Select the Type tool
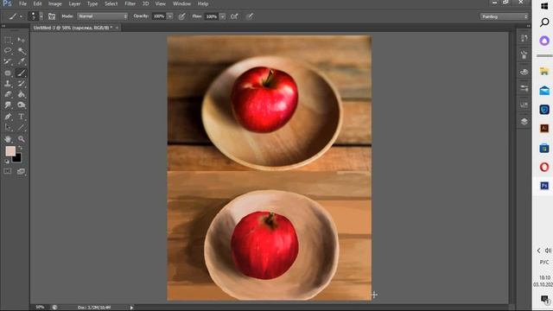 click(x=21, y=117)
